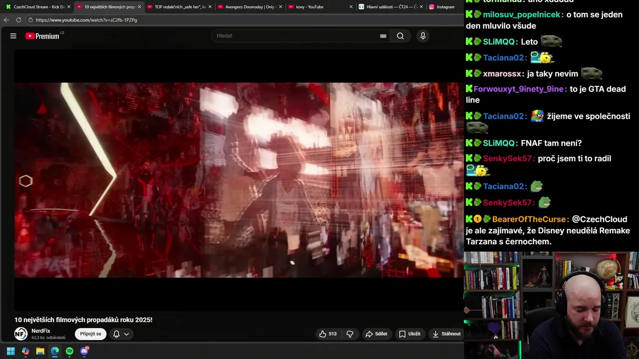Open Copilot from the taskbar
This screenshot has width=639, height=359.
pyautogui.click(x=25, y=351)
